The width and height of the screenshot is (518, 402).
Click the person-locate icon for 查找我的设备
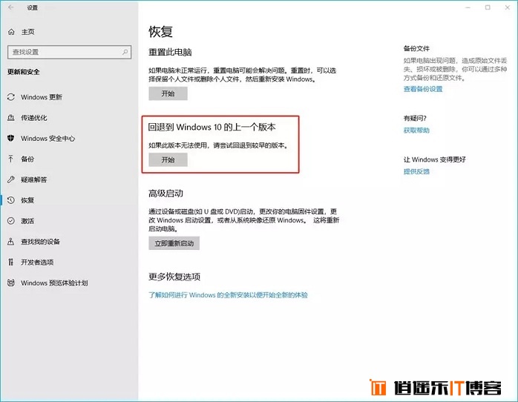pyautogui.click(x=11, y=242)
